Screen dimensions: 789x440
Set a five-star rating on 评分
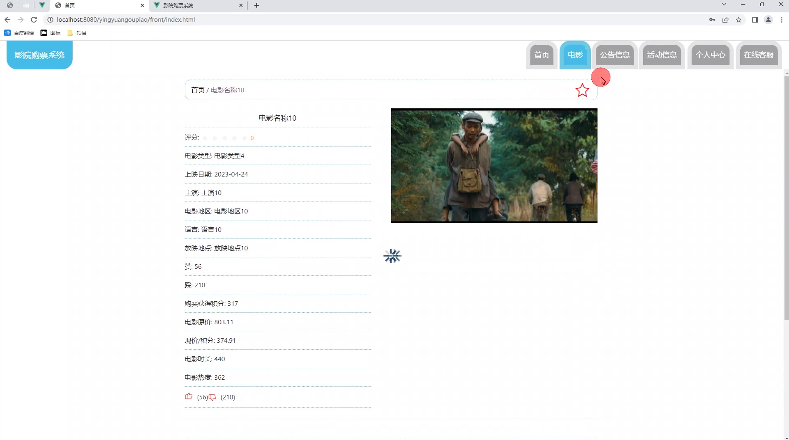pos(244,138)
